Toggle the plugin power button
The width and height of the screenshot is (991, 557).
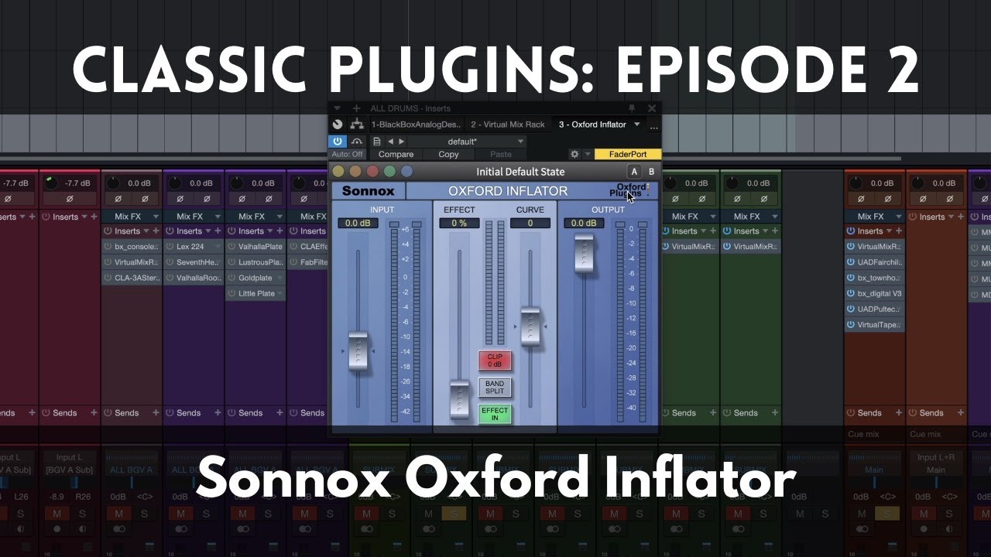point(338,142)
